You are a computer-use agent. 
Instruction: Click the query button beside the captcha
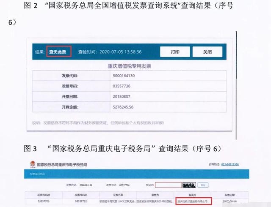click(203, 185)
